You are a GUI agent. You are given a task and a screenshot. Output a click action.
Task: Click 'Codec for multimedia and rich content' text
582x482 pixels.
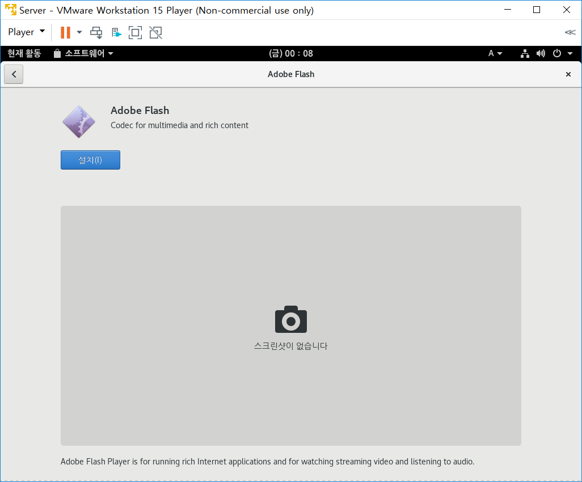coord(180,125)
